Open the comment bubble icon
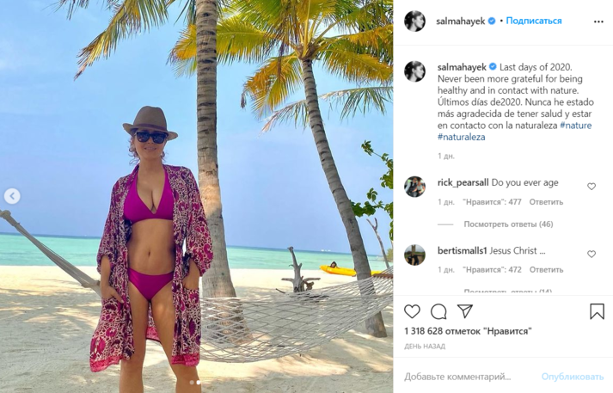 click(x=438, y=311)
